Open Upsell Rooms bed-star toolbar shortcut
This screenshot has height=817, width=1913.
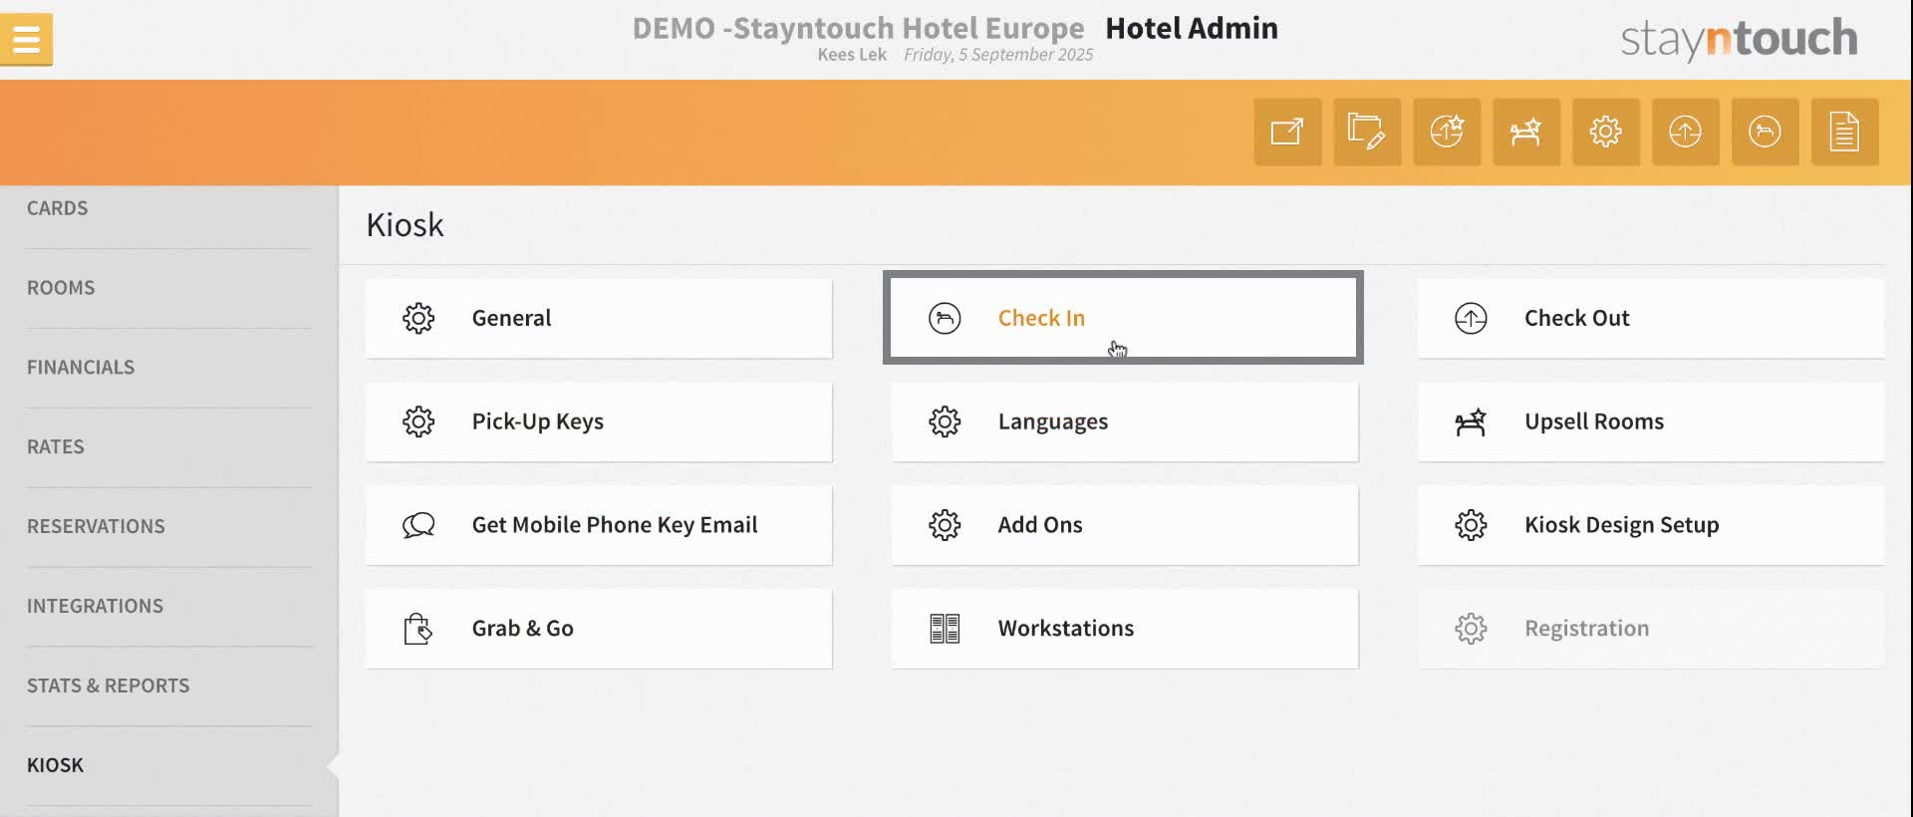coord(1526,132)
